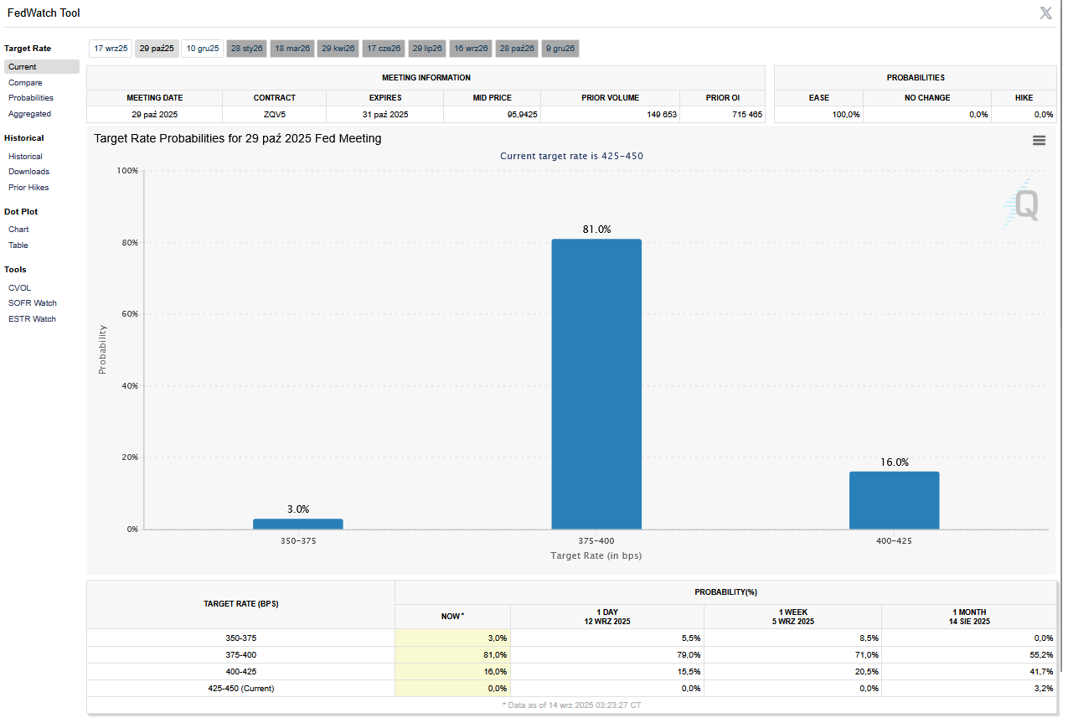
Task: Open the Dot Plot Chart link
Action: pyautogui.click(x=18, y=230)
